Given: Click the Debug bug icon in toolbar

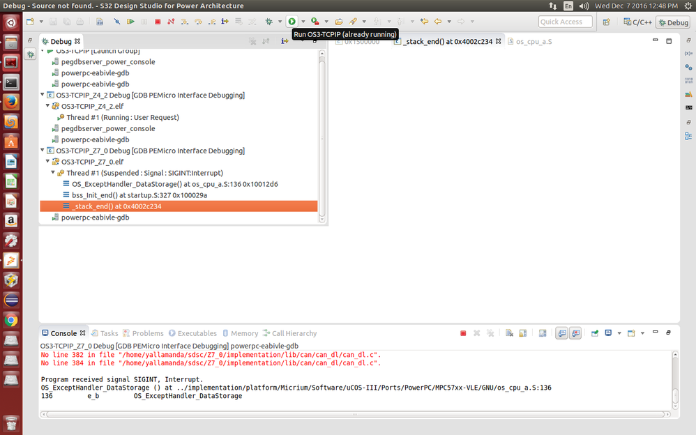Looking at the screenshot, I should click(269, 22).
